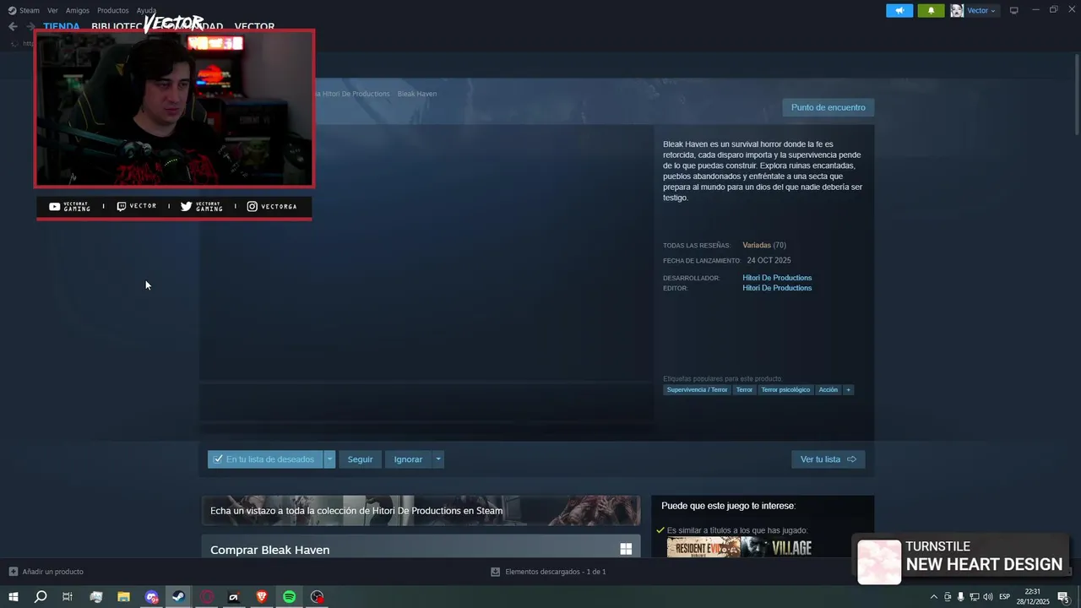The height and width of the screenshot is (608, 1081).
Task: Open developer Hitori De Productions link
Action: point(777,278)
